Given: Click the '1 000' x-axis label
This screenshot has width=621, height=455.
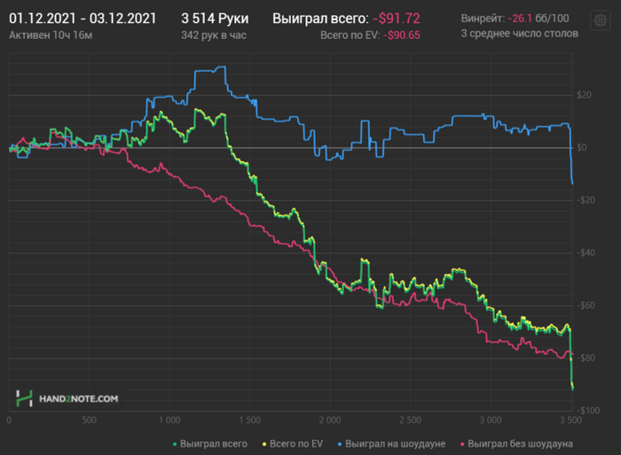Looking at the screenshot, I should [169, 420].
